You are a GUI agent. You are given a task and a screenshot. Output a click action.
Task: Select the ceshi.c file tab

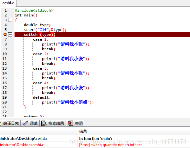tap(8, 3)
